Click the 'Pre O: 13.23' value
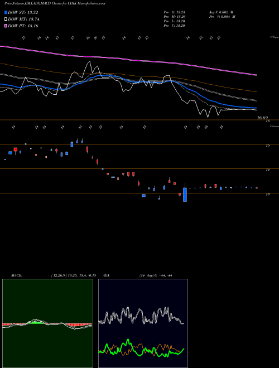 (x=174, y=12)
